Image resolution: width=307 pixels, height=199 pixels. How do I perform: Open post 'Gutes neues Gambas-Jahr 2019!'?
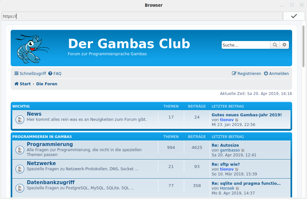[247, 115]
